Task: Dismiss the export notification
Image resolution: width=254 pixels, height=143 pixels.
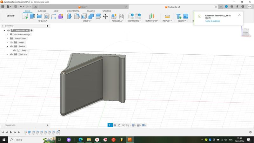Action: pyautogui.click(x=239, y=15)
